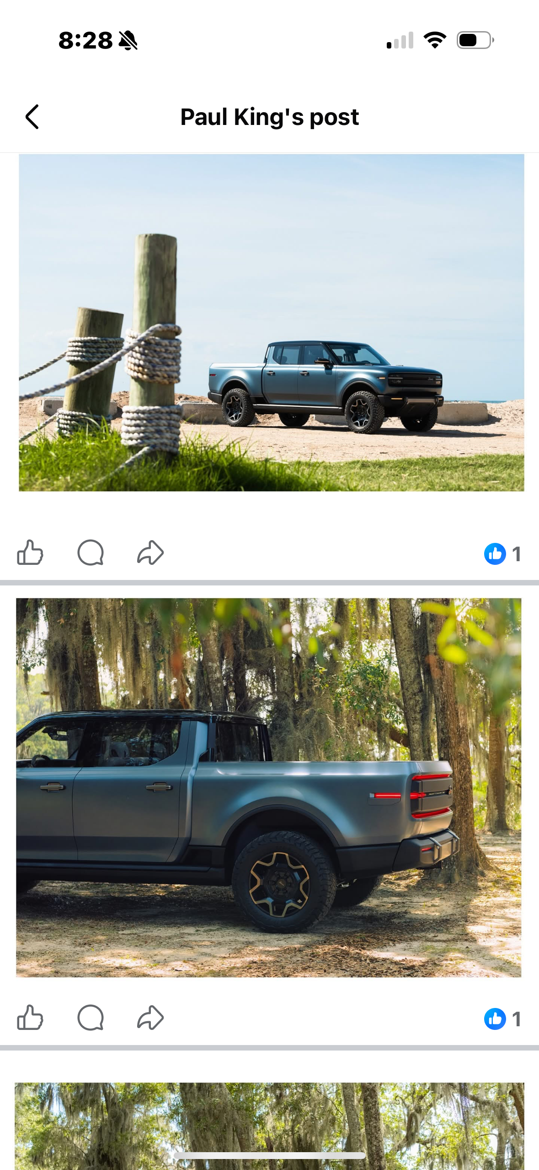Viewport: 539px width, 1170px height.
Task: Share the beach truck photo
Action: [x=150, y=552]
